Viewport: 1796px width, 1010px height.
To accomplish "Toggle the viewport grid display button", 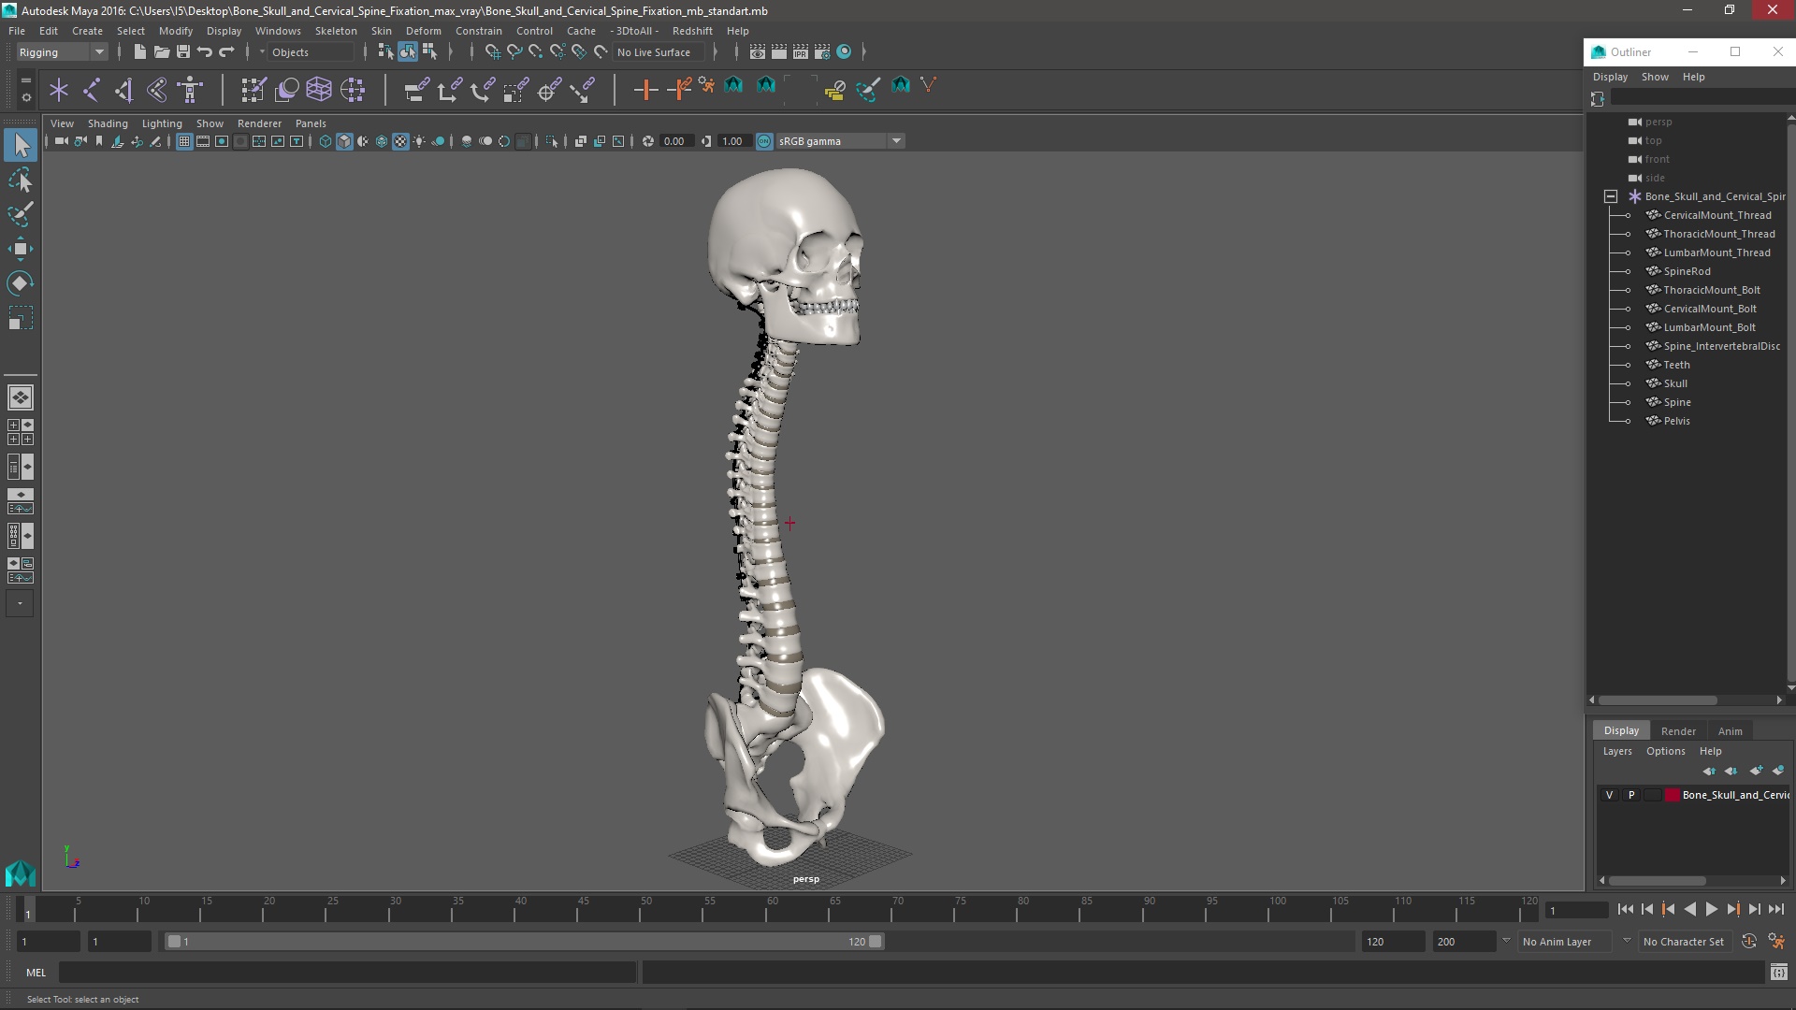I will point(184,141).
